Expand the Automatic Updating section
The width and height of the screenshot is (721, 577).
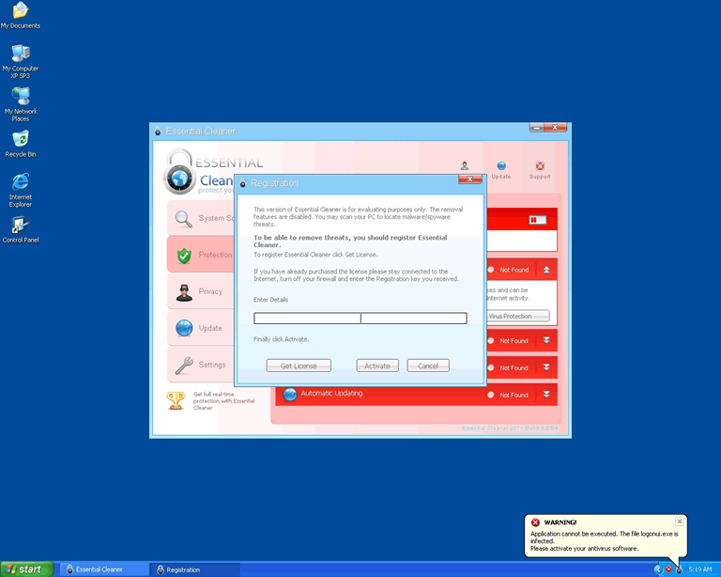point(546,395)
